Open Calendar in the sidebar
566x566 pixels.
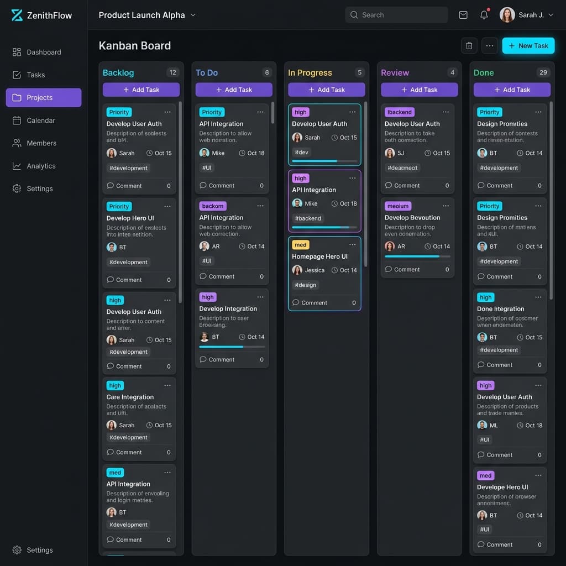44,120
